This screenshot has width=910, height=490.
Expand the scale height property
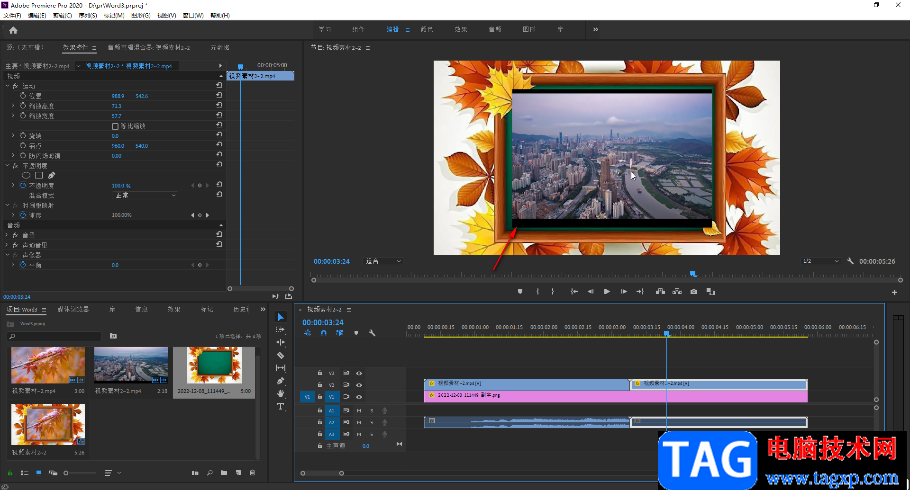[x=13, y=106]
